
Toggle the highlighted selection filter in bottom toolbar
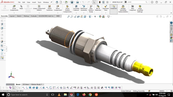click(x=13, y=88)
